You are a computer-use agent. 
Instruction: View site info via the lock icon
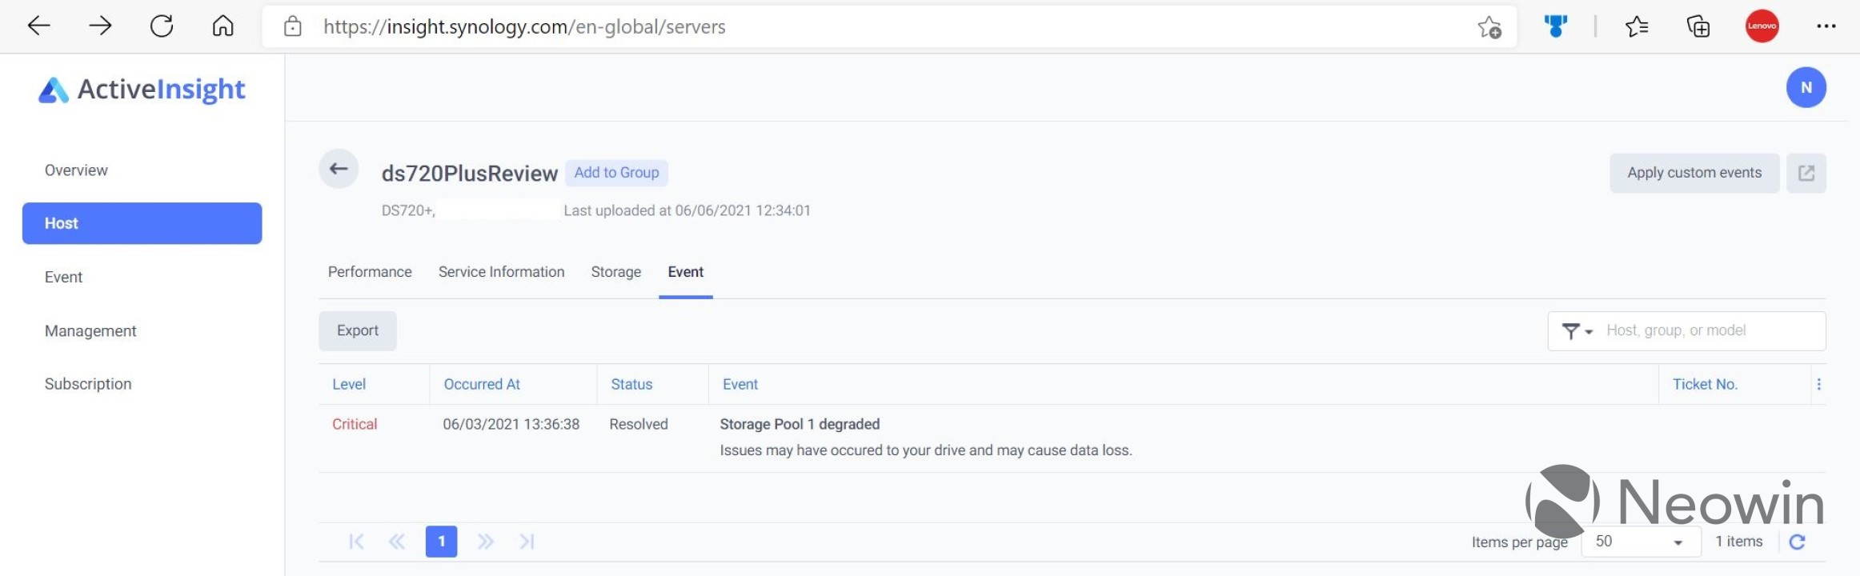point(293,26)
